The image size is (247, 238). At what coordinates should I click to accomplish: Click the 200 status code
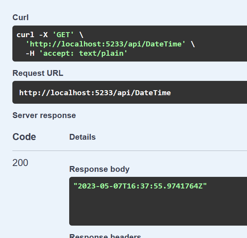pos(20,163)
